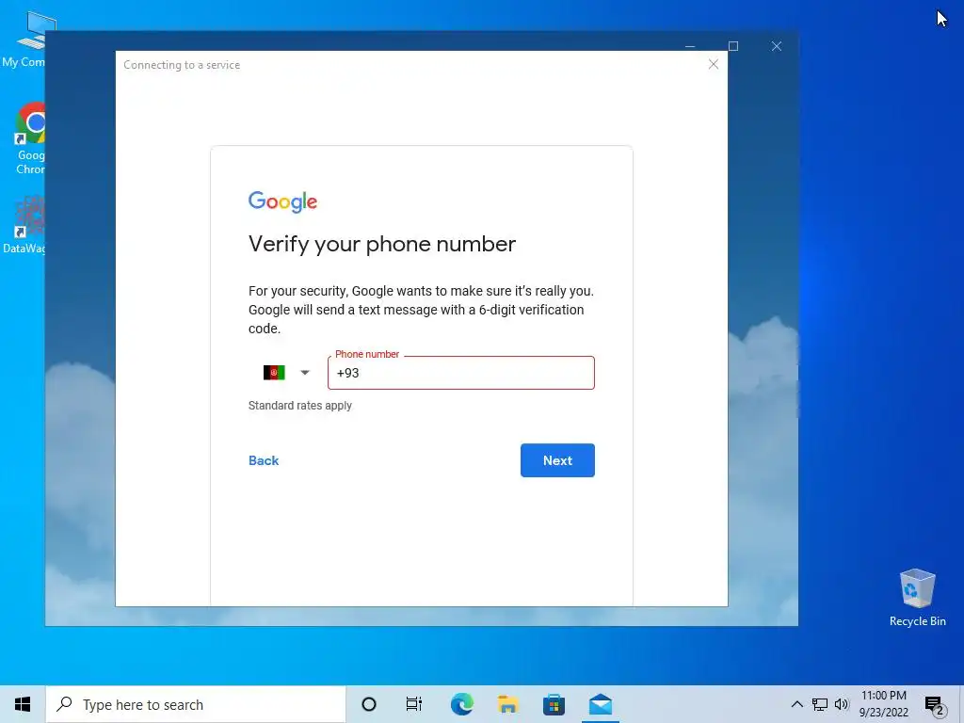Open the notification Action Center
Screen dimensions: 964x723
pos(935,704)
